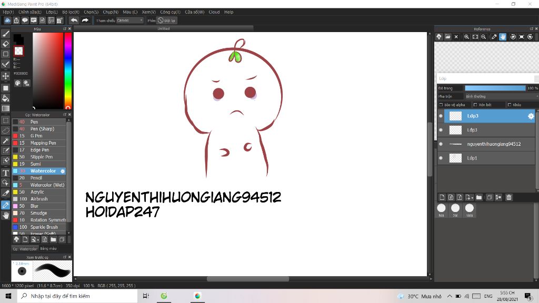Click the speech bubble icon in toolbar
Viewport: 539px width, 303px height.
[x=25, y=21]
